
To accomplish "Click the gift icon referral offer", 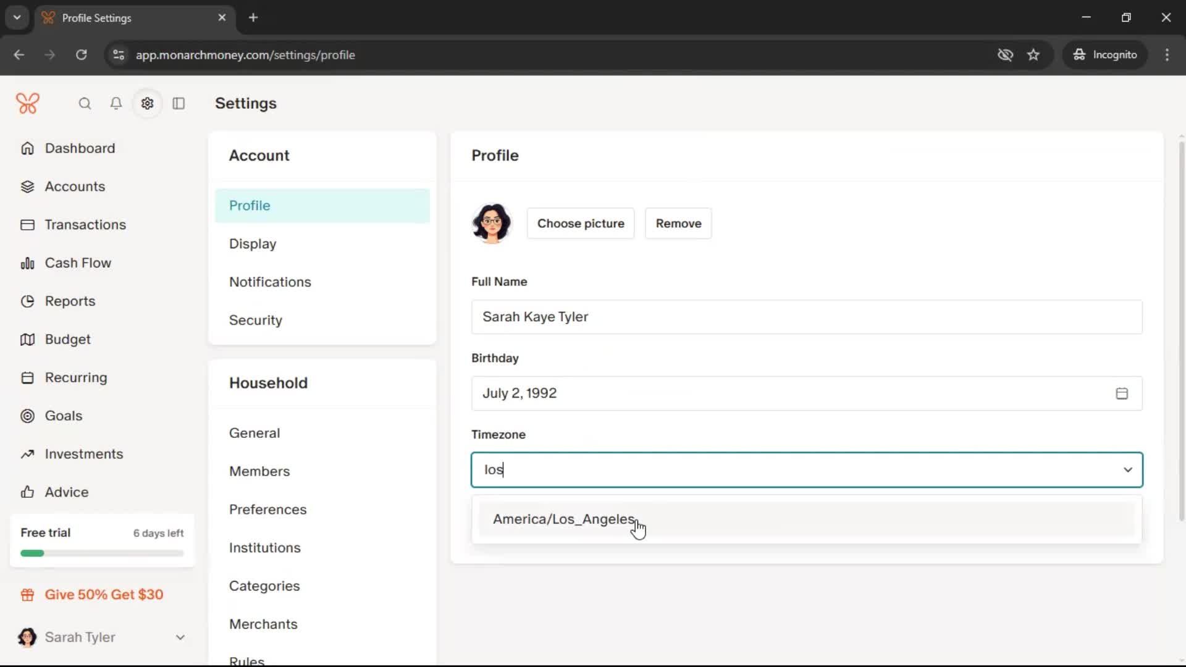I will point(27,595).
